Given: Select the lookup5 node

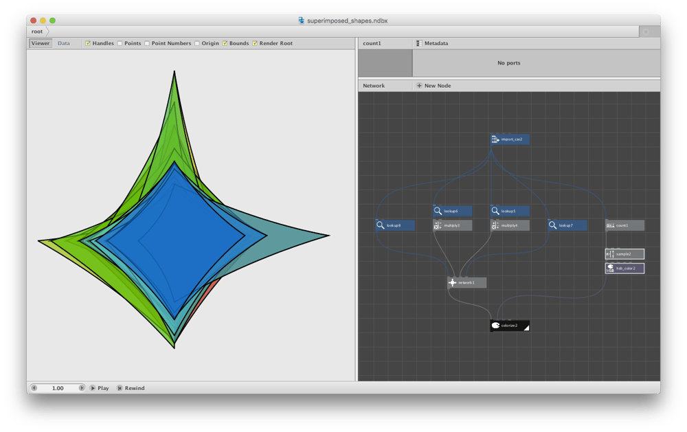Looking at the screenshot, I should (x=510, y=211).
